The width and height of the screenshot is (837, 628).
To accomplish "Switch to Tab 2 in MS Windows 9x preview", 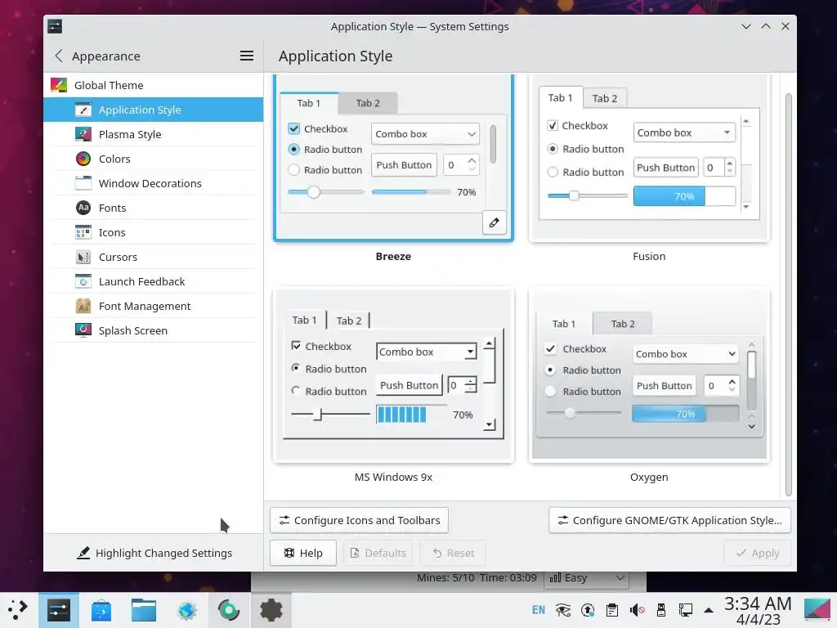I will pyautogui.click(x=348, y=321).
